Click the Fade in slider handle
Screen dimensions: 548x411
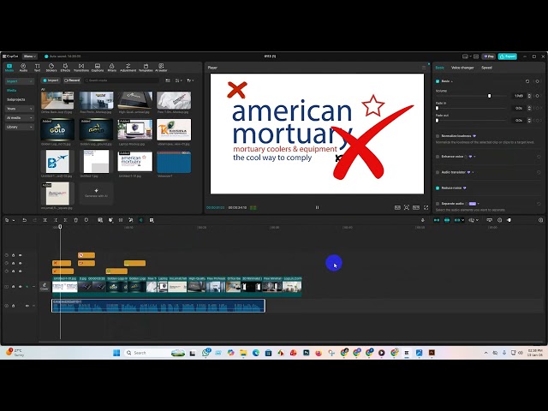click(438, 109)
